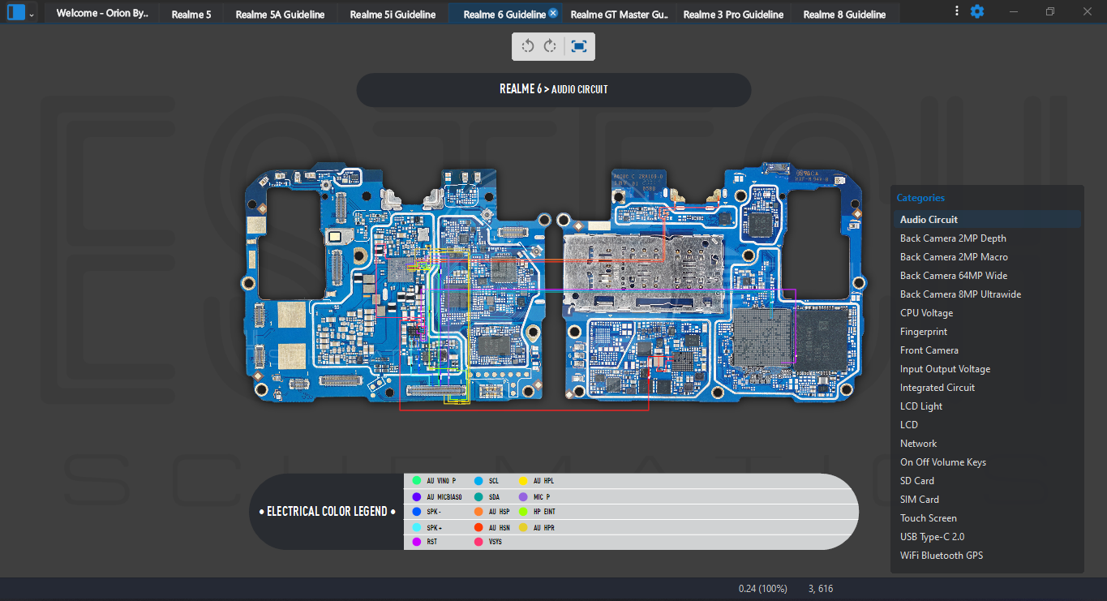
Task: Select Input Output Voltage category
Action: pyautogui.click(x=987, y=369)
